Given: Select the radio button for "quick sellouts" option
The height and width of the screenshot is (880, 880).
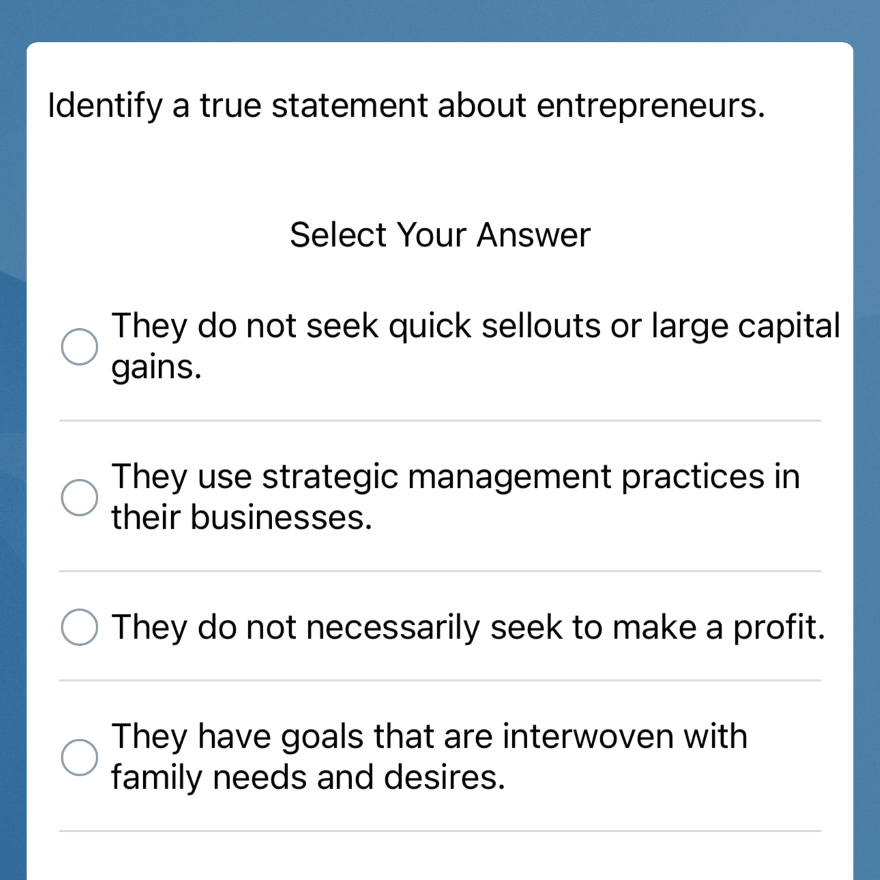Looking at the screenshot, I should 80,347.
